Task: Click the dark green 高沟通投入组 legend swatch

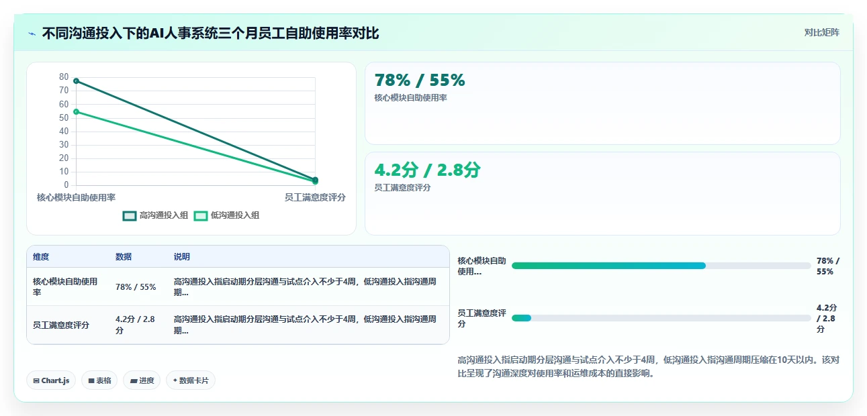Action: 130,215
